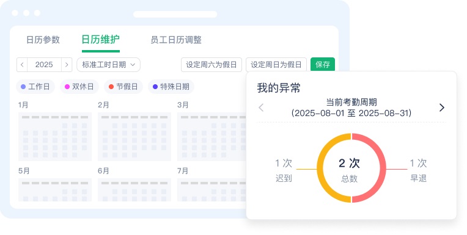Click the 2025 year field
Image resolution: width=467 pixels, height=235 pixels.
[x=44, y=65]
